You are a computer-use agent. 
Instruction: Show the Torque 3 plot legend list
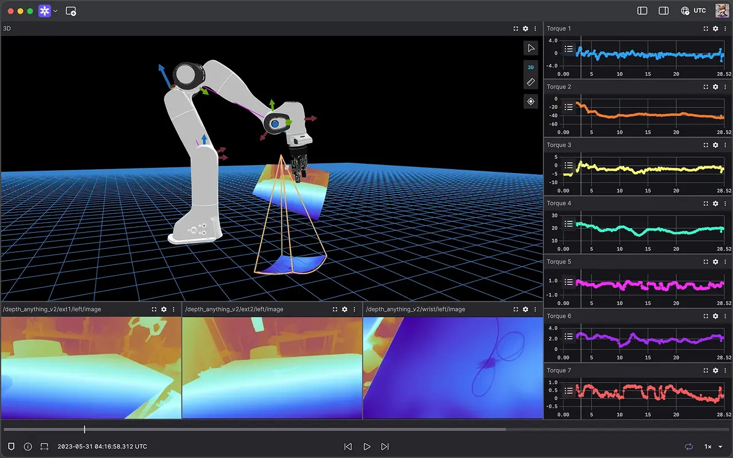tap(568, 166)
